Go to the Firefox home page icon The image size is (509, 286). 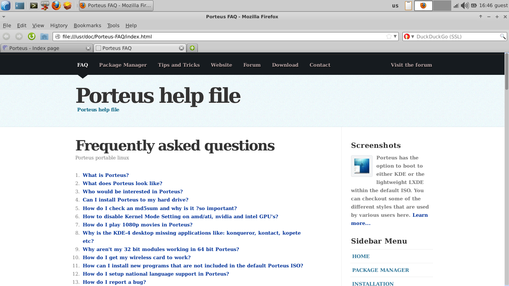[x=44, y=36]
